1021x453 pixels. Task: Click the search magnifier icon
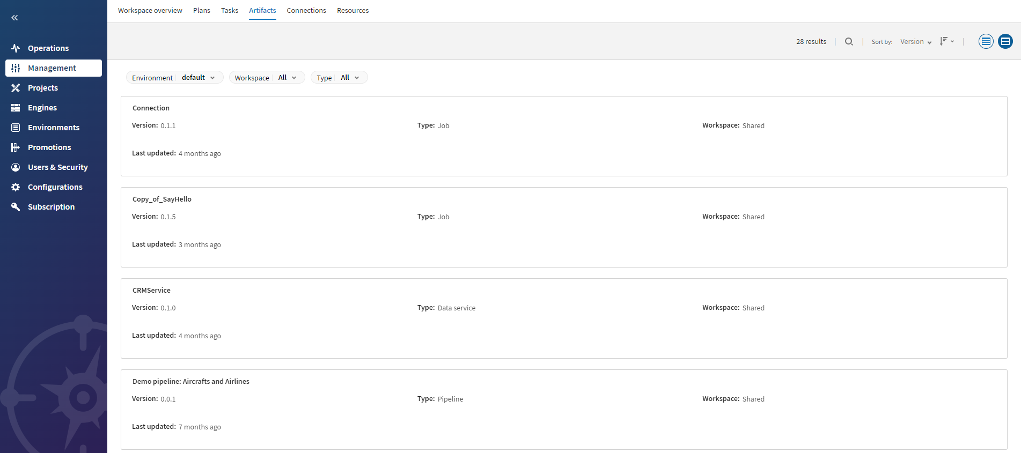(x=849, y=41)
